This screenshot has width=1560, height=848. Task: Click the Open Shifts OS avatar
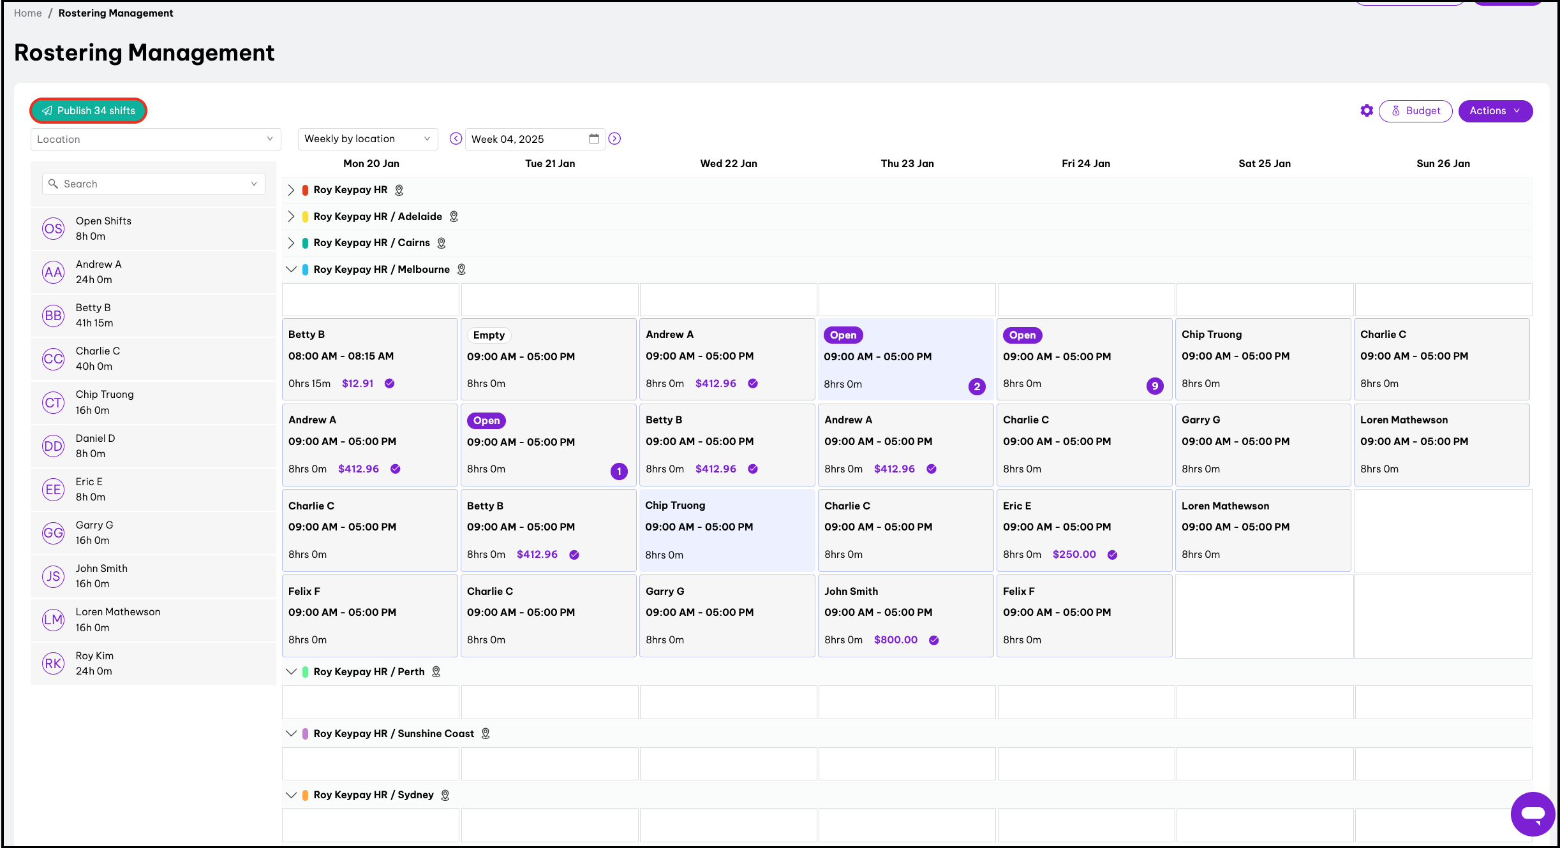pos(53,228)
